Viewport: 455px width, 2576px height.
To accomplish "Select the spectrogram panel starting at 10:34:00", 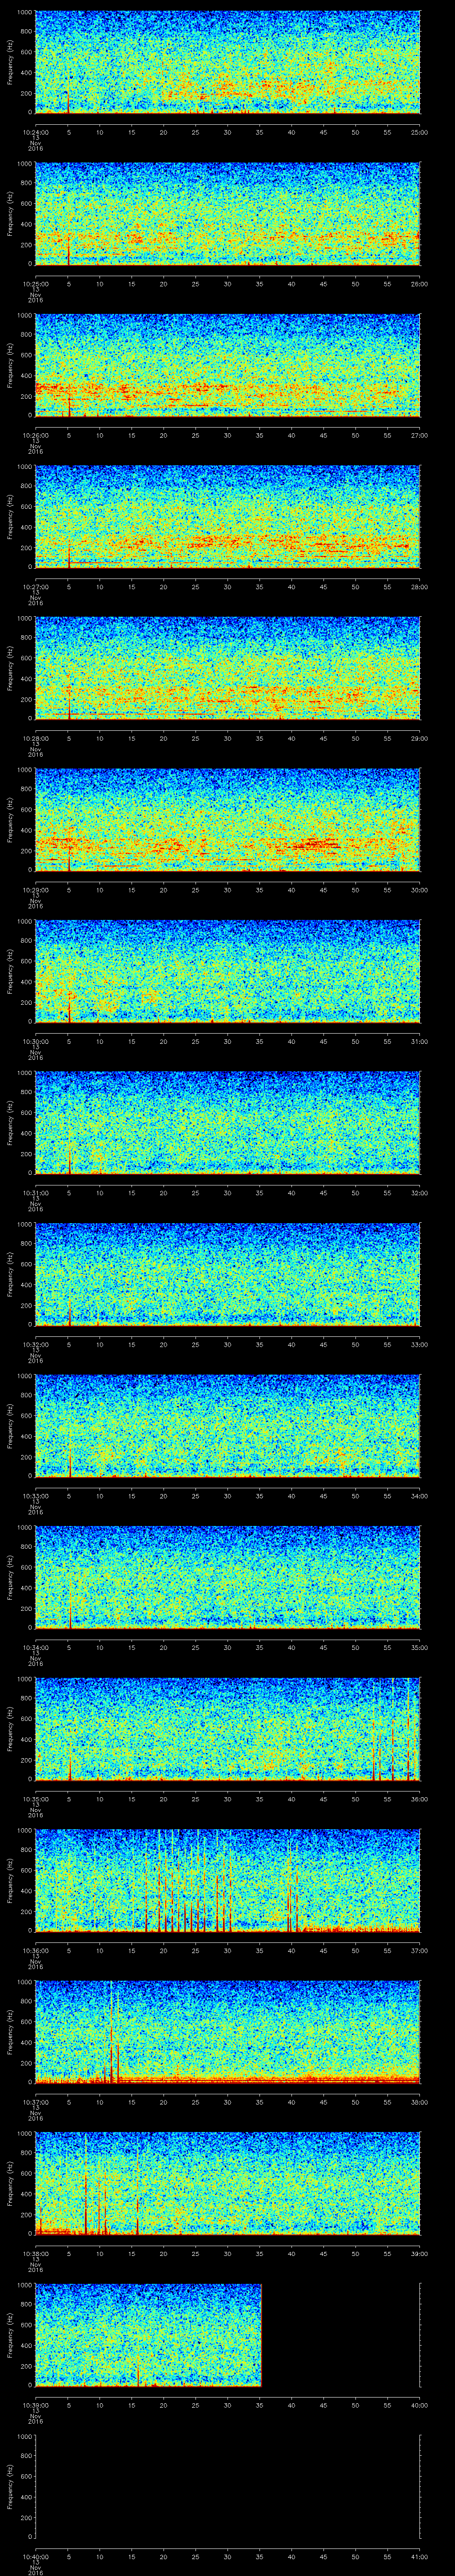I will [228, 1576].
